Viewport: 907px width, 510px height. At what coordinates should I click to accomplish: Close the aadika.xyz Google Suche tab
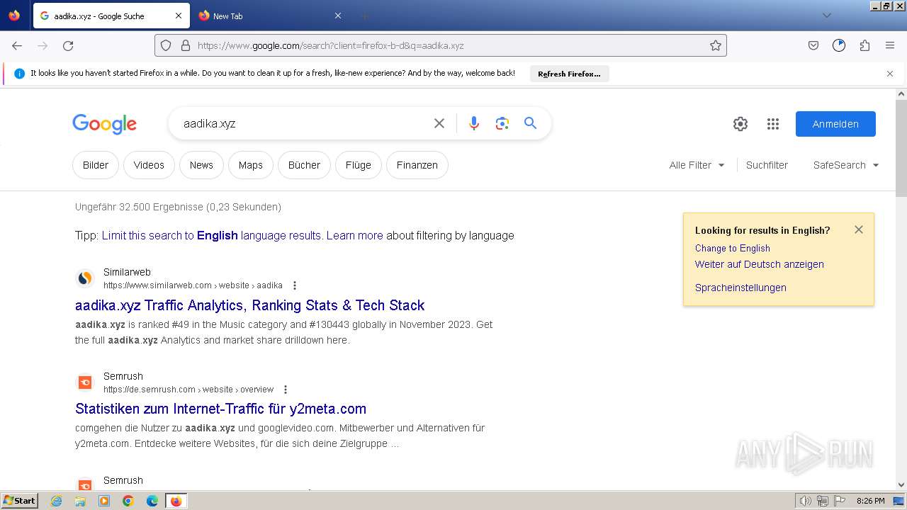click(x=179, y=16)
